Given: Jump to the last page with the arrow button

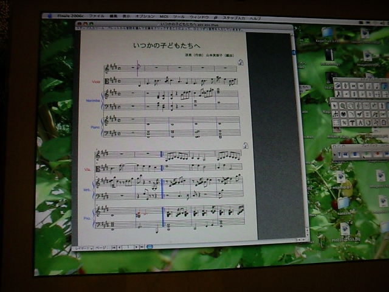Looking at the screenshot, I should coord(142,247).
